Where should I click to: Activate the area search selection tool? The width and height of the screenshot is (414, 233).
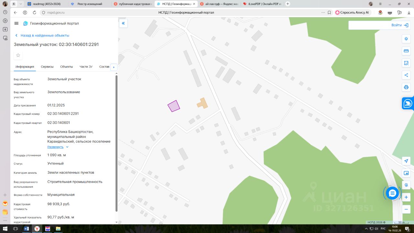tap(406, 63)
